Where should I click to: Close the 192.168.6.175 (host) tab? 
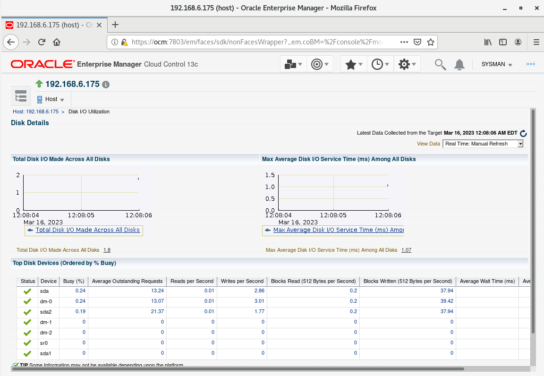point(99,25)
